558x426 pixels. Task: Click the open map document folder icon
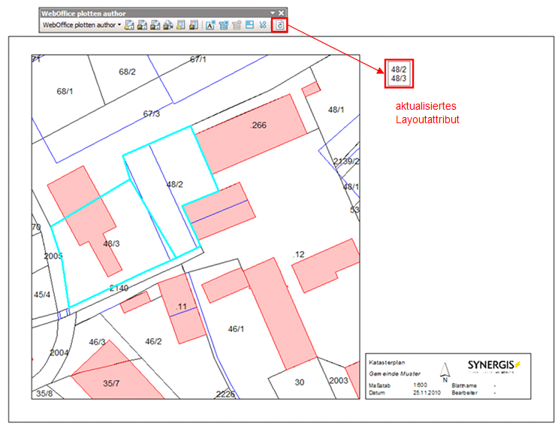pyautogui.click(x=129, y=25)
